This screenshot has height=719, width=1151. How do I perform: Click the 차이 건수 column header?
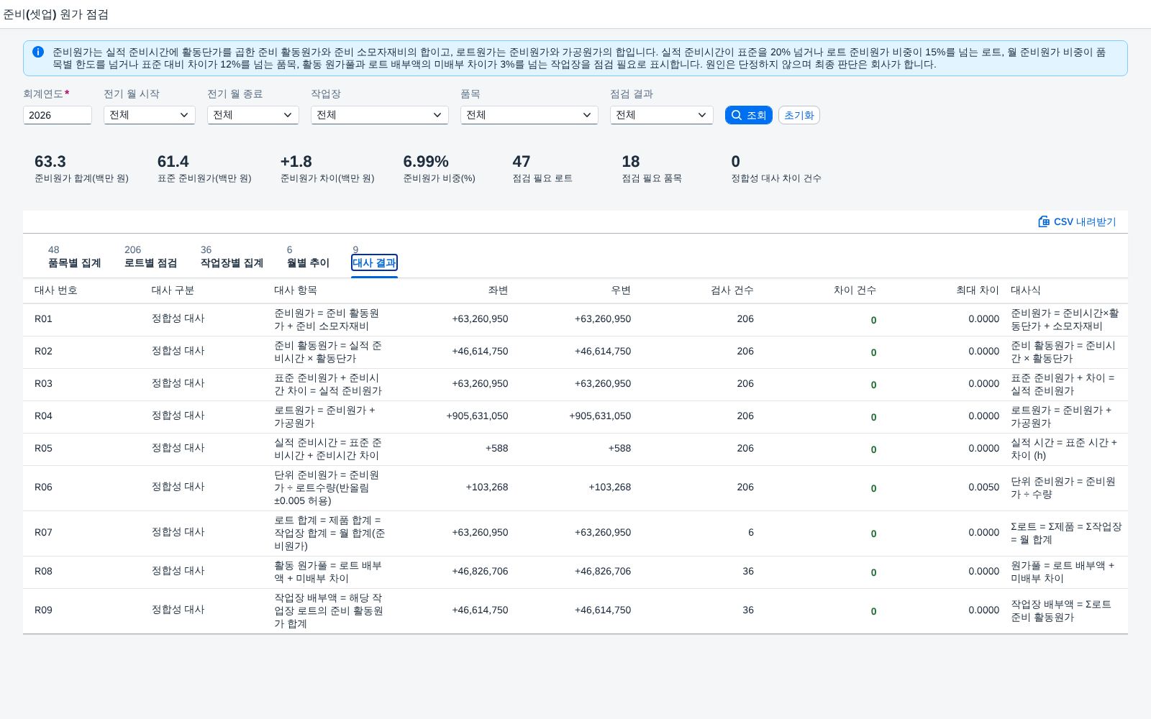pos(855,290)
